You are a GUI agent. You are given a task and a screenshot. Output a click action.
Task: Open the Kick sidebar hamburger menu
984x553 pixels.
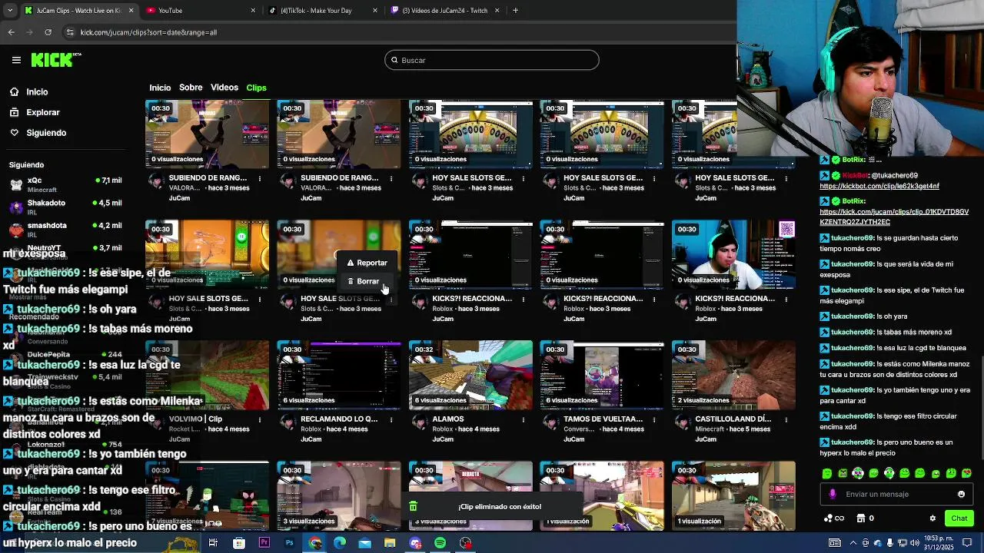point(16,60)
